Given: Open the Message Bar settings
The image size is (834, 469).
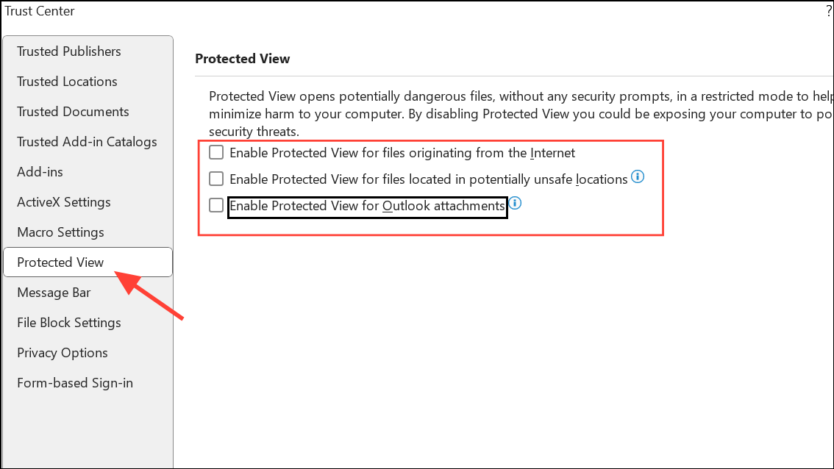Looking at the screenshot, I should coord(54,292).
